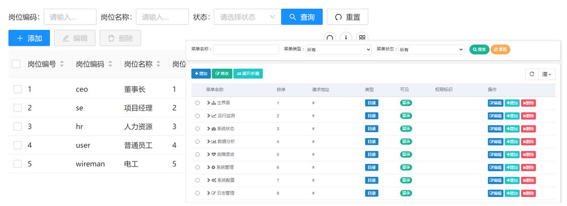Open the 状态 status dropdown

click(247, 17)
